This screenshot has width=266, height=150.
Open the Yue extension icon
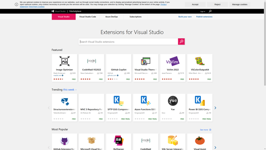click(x=173, y=101)
